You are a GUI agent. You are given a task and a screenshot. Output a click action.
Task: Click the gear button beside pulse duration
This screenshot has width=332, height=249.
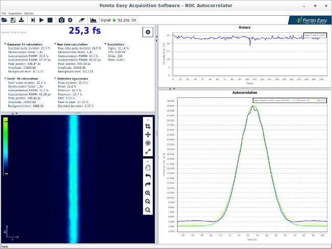[148, 32]
